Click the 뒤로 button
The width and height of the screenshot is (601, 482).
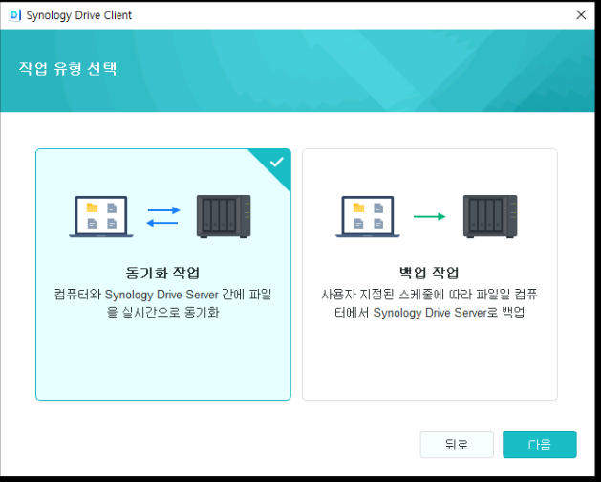(x=457, y=445)
